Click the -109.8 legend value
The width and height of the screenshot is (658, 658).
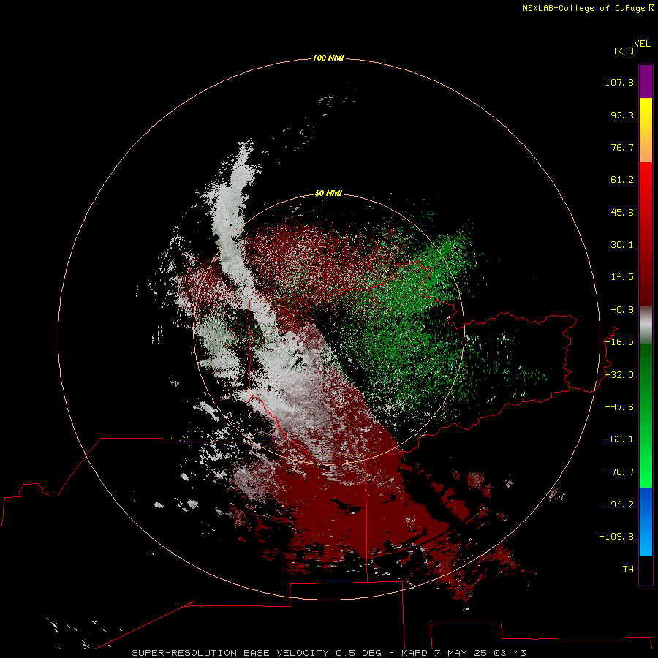point(616,537)
